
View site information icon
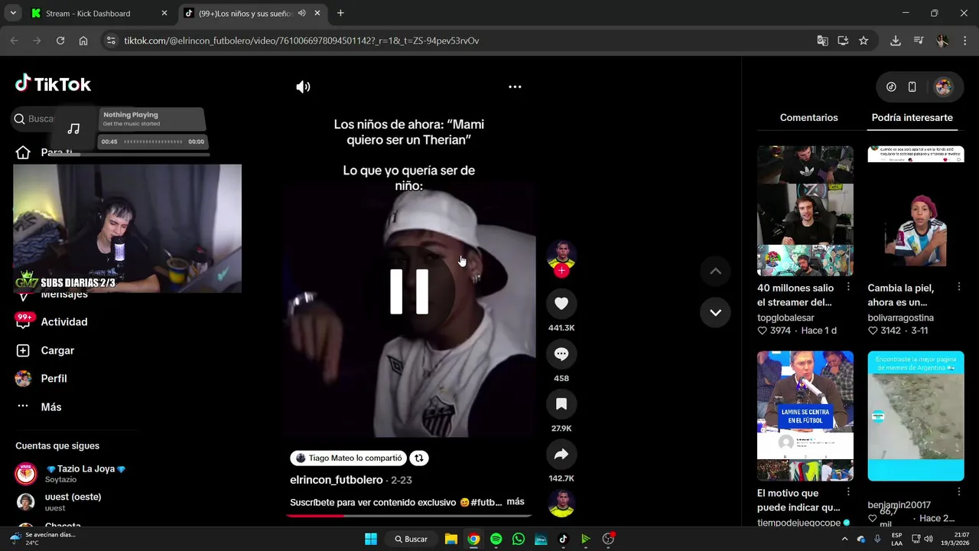[111, 41]
